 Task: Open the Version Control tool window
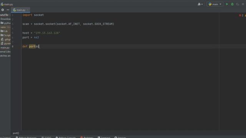(5, 137)
